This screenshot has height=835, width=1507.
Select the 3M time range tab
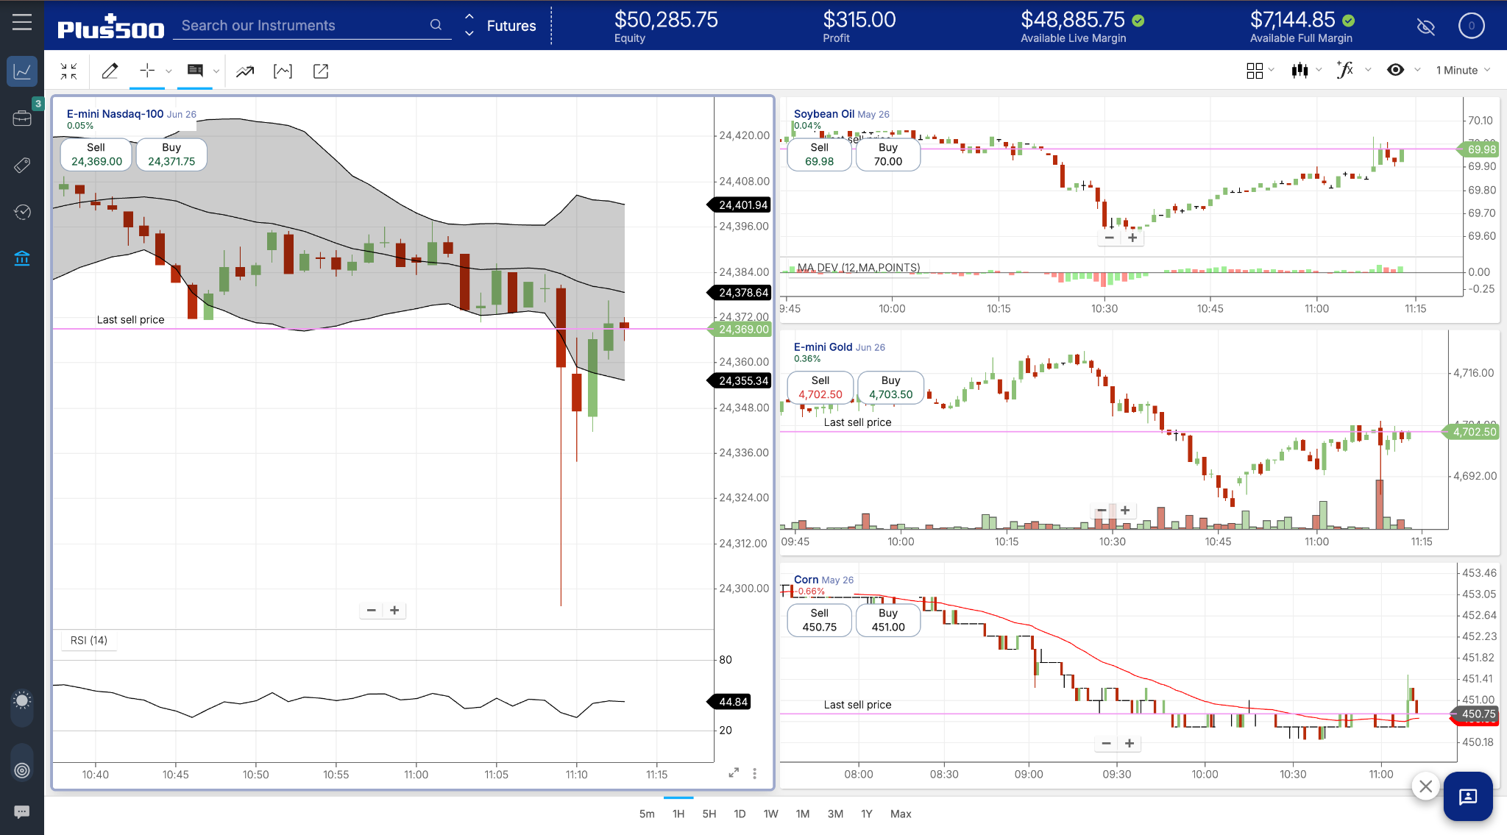pos(835,814)
